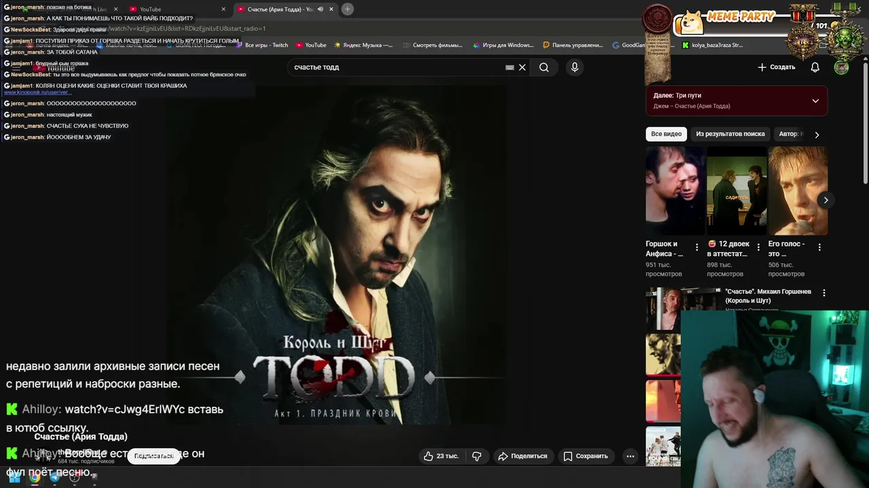Open options for "Счастье". Михаил Горшенев video
Screen dimensions: 869x488
coord(824,293)
